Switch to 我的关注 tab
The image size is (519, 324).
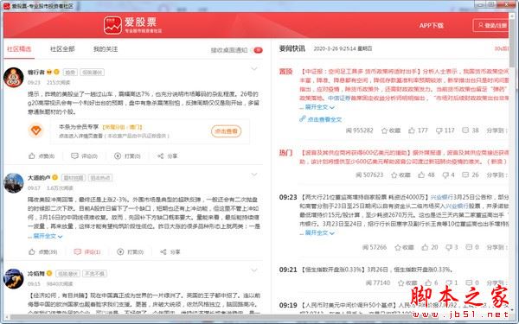click(106, 49)
